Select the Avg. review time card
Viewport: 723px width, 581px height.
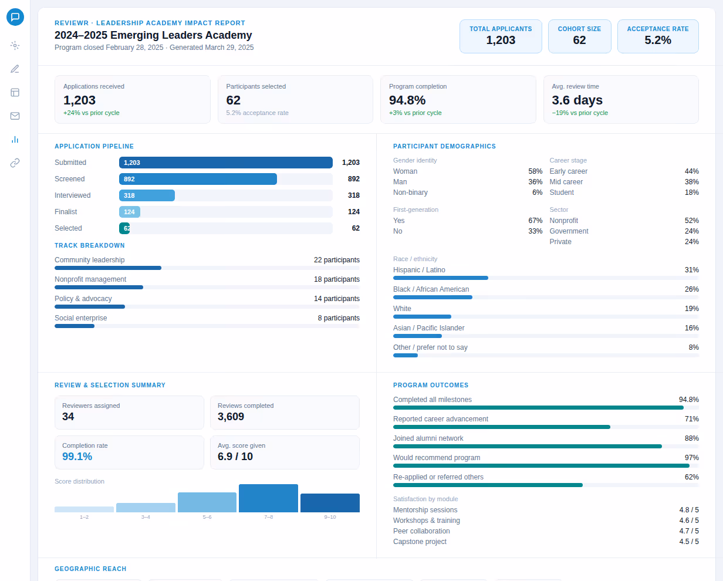pos(621,99)
